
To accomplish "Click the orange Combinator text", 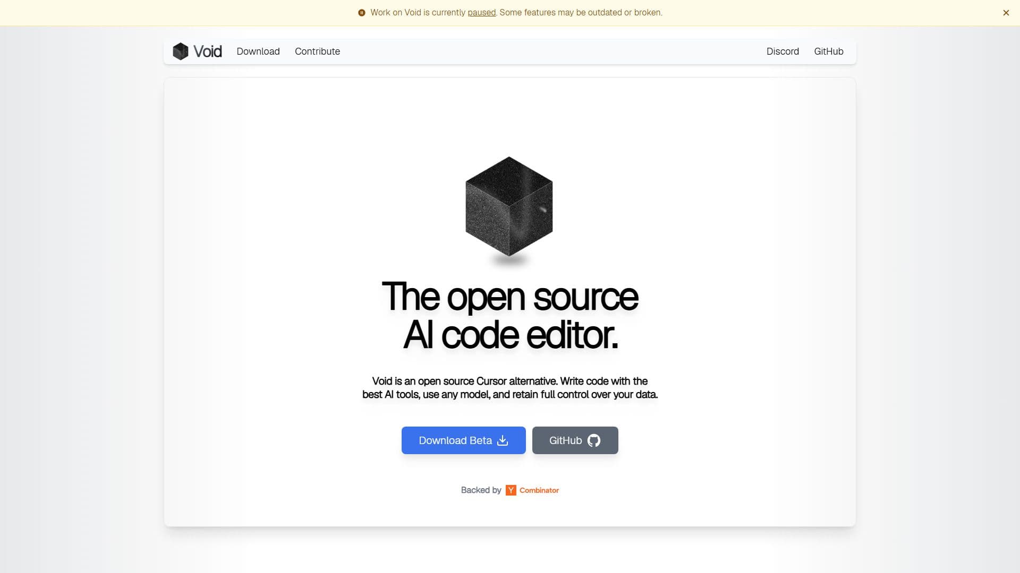I will [x=539, y=490].
